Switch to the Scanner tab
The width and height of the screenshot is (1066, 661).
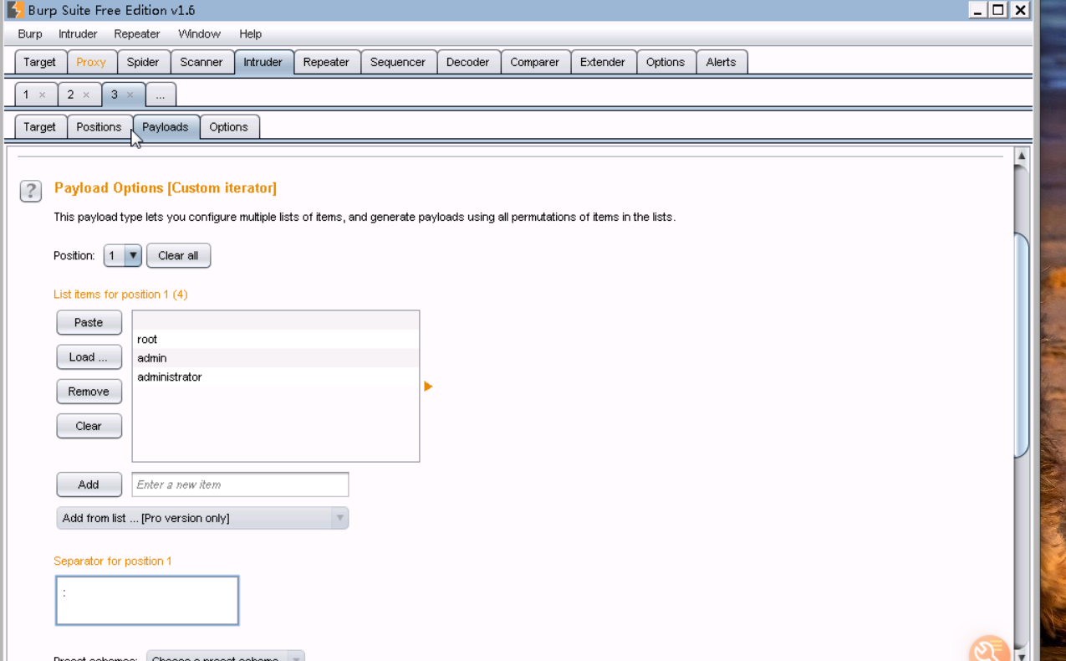pyautogui.click(x=201, y=62)
